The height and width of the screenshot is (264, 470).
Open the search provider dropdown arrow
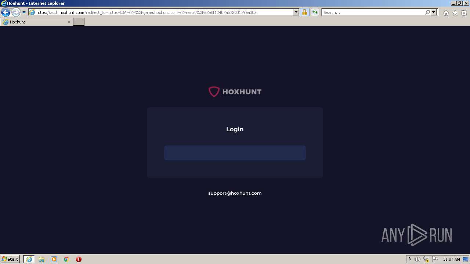point(434,12)
